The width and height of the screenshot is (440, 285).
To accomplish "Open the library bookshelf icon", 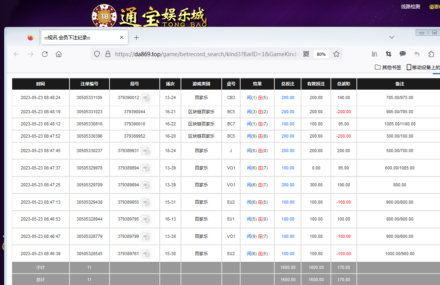I will point(374,54).
